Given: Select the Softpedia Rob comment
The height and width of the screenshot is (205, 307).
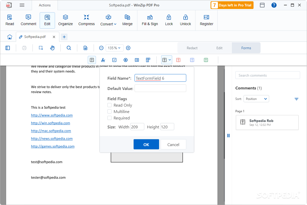Looking at the screenshot, I should (267, 122).
